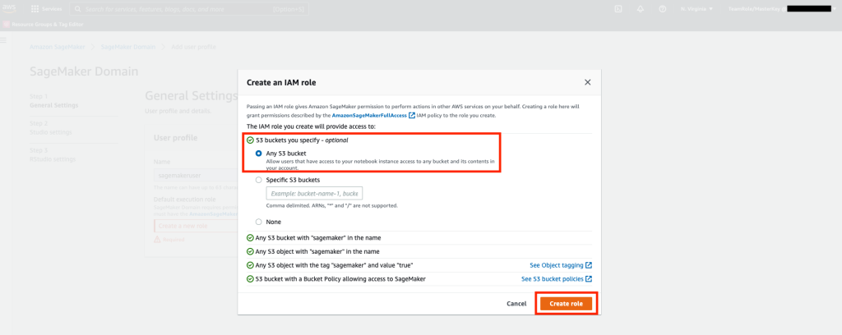842x335 pixels.
Task: Click the check beside the tag 'sagemaker' row
Action: coord(250,265)
